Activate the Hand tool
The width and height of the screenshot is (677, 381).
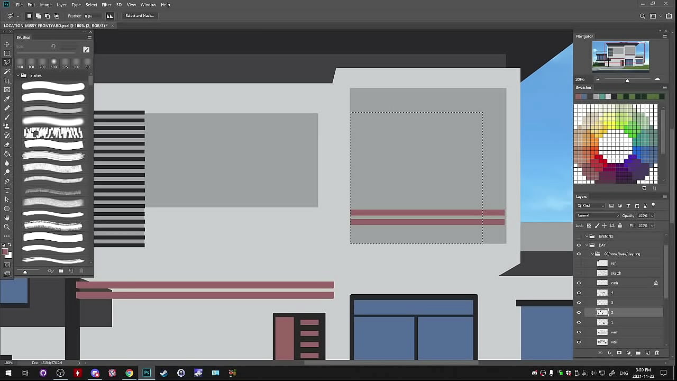pos(7,218)
